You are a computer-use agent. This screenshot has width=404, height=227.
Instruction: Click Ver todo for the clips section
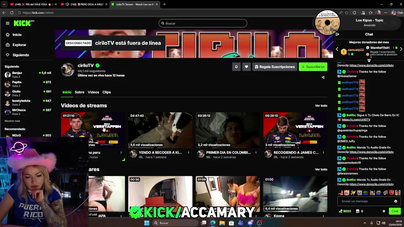321,169
